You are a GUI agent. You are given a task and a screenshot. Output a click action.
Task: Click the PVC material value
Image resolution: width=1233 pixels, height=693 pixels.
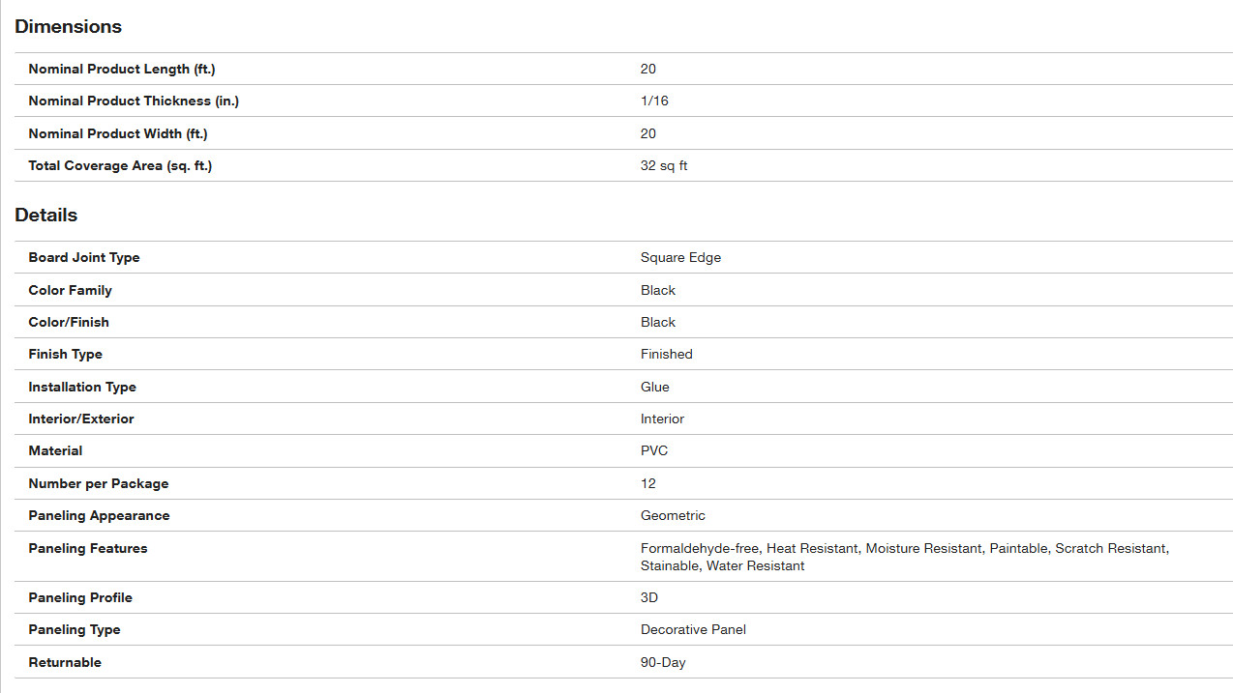(654, 451)
